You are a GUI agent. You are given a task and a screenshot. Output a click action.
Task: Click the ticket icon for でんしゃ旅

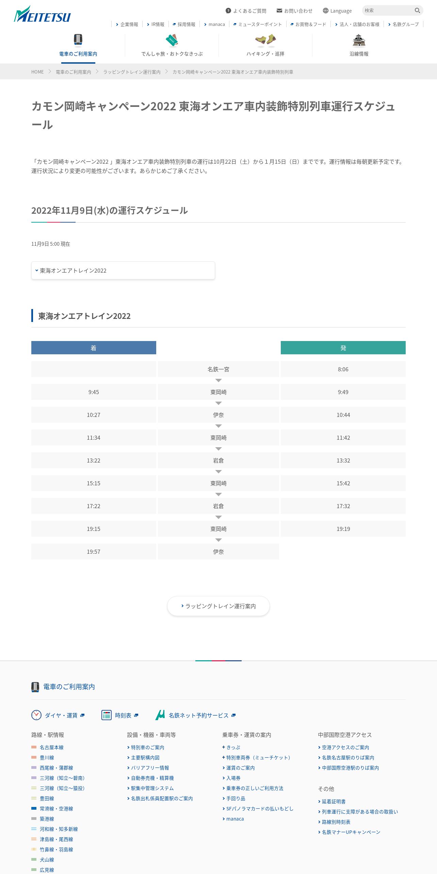[172, 41]
